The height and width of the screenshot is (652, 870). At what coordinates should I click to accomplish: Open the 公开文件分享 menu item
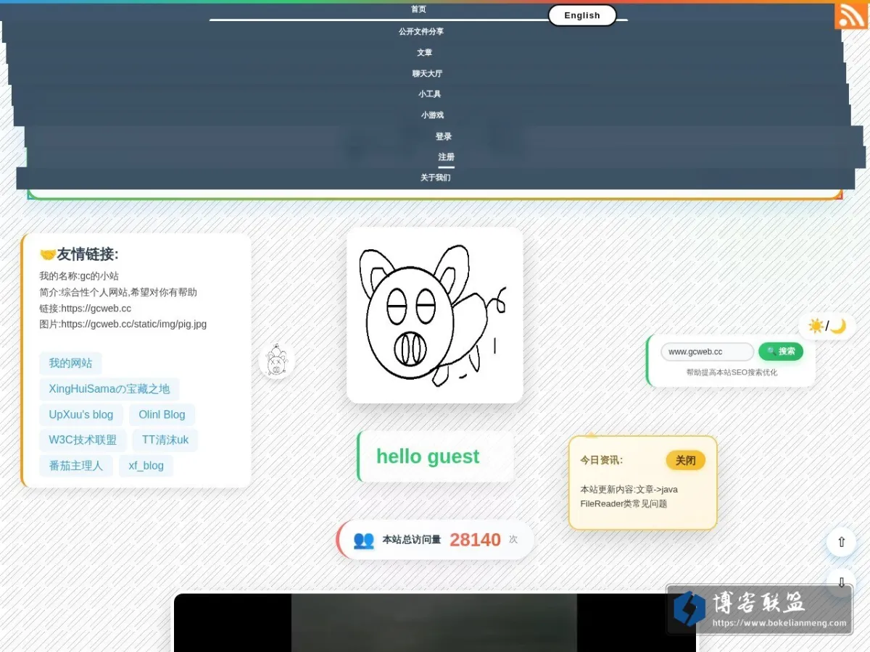click(x=421, y=32)
